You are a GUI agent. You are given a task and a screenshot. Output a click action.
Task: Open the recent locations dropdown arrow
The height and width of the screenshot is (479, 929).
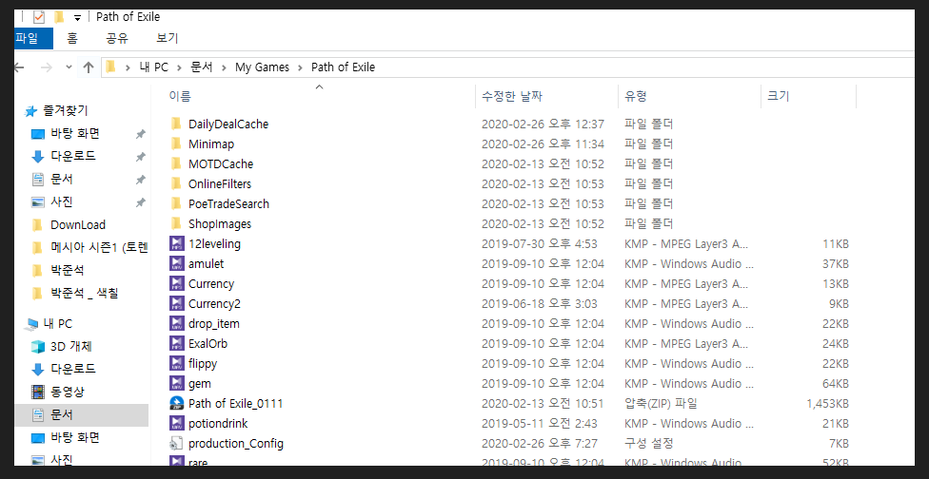[69, 67]
